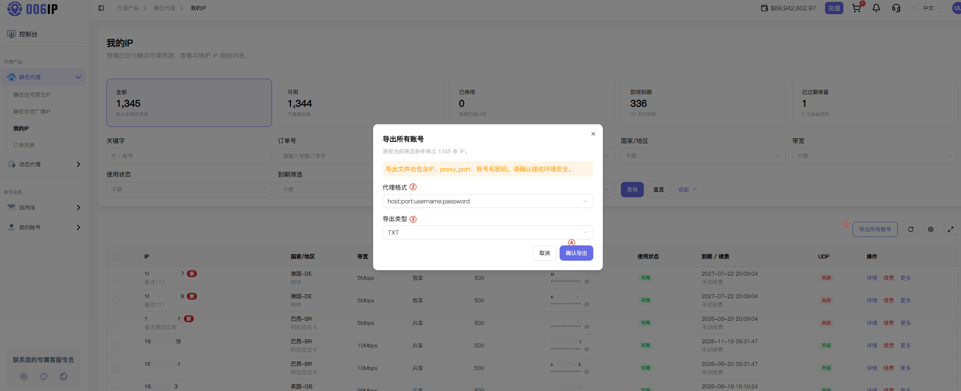Show password for 备注测试文案 row
Image resolution: width=961 pixels, height=391 pixels.
click(x=587, y=327)
